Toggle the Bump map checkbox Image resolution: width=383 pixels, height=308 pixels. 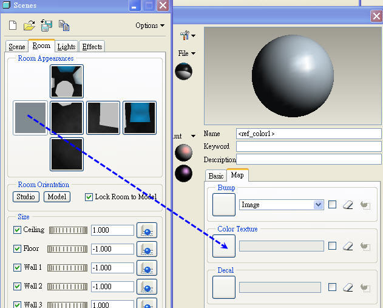pos(332,204)
